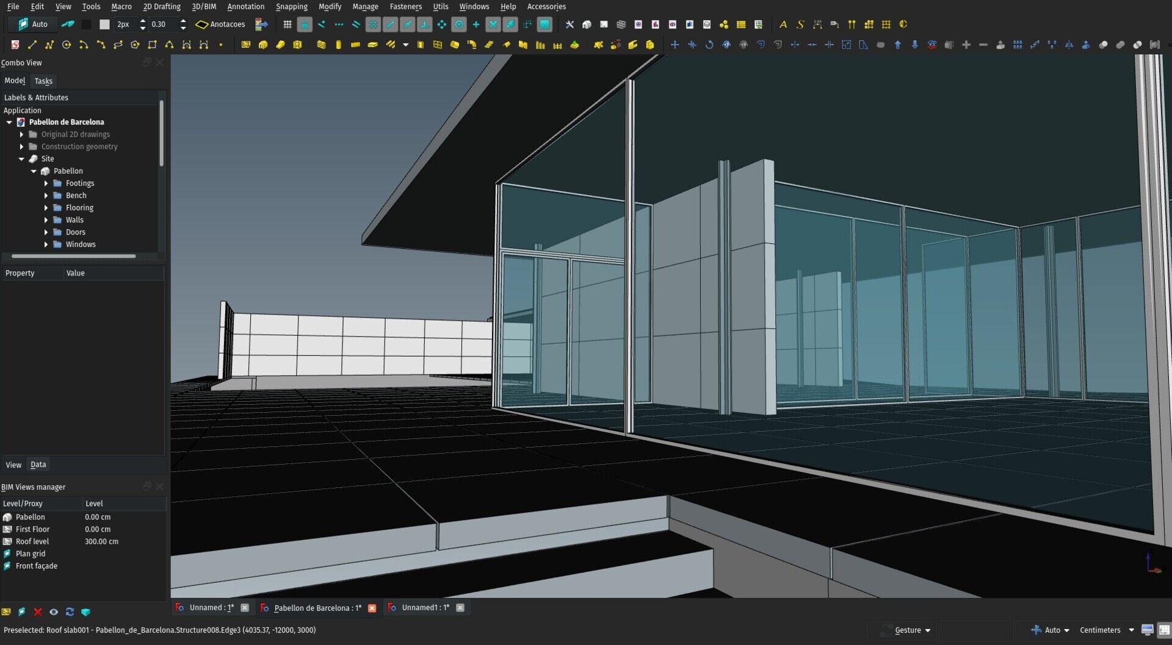Screen dimensions: 1172x645
Task: Open the Fasteners menu
Action: tap(405, 6)
